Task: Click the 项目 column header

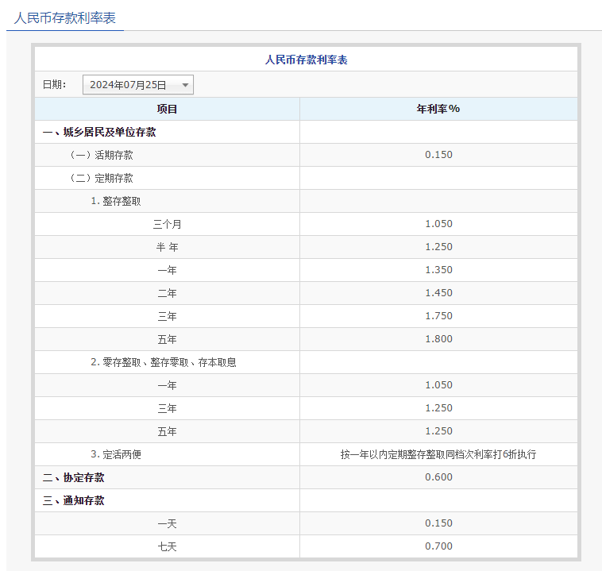Action: click(167, 109)
